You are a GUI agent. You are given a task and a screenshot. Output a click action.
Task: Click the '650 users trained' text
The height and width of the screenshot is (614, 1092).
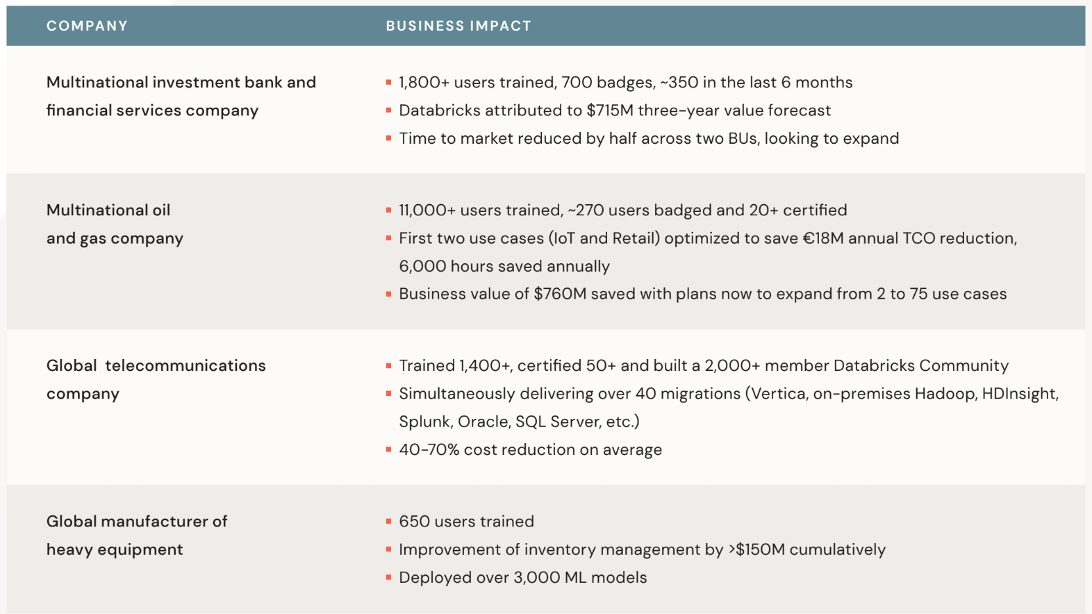point(466,522)
